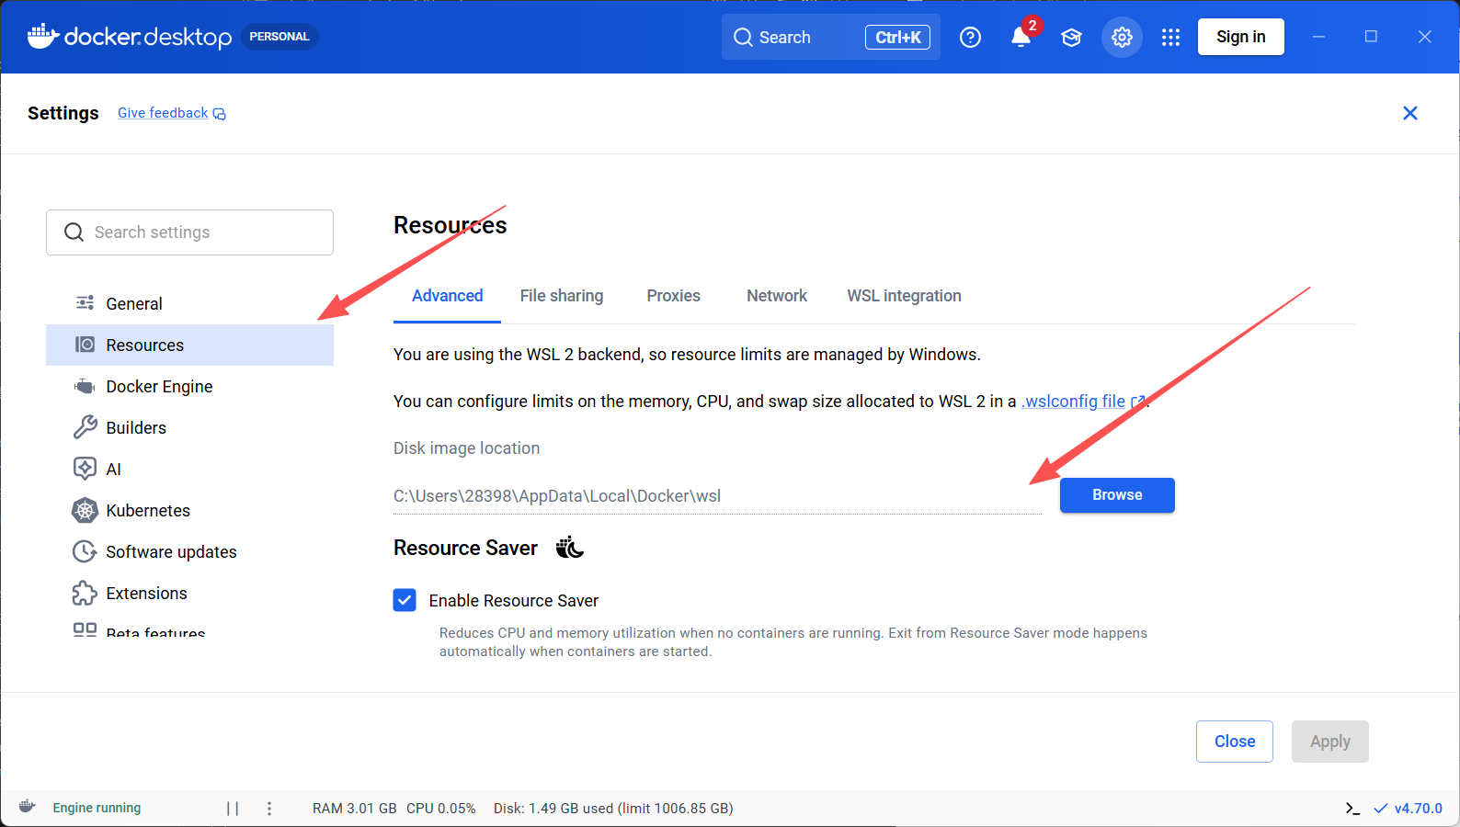Viewport: 1460px width, 827px height.
Task: Click the Resource Saver leaf whale icon
Action: (569, 548)
